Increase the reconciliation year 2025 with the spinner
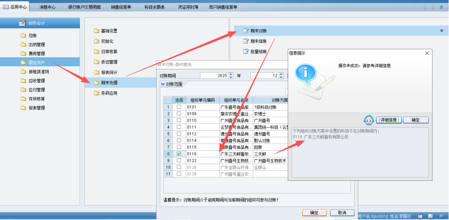449x220 pixels. coord(231,74)
